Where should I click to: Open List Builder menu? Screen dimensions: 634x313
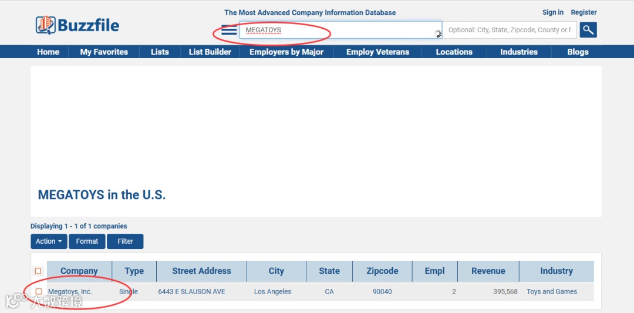pyautogui.click(x=210, y=52)
